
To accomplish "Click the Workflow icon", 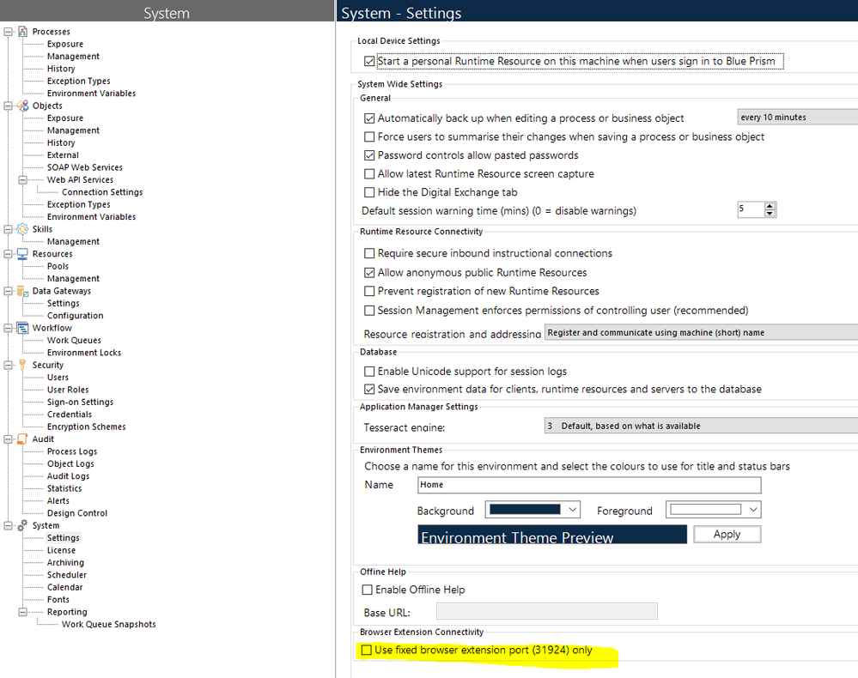I will point(22,328).
